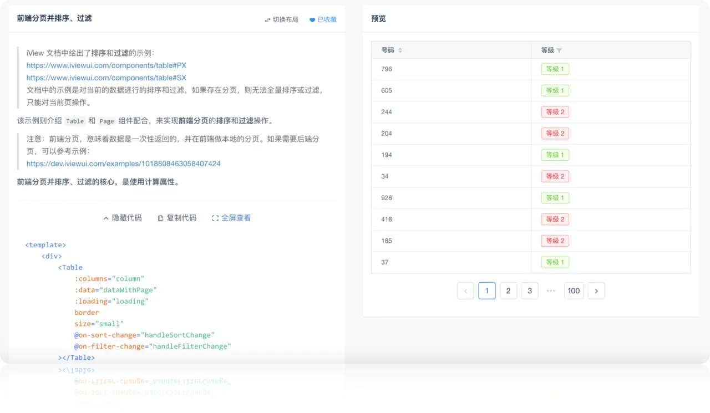
Task: Click the 等级 1 tag in row 928
Action: pyautogui.click(x=555, y=198)
